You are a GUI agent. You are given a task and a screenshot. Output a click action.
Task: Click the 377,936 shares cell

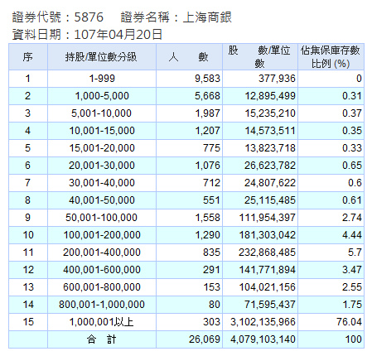click(260, 79)
